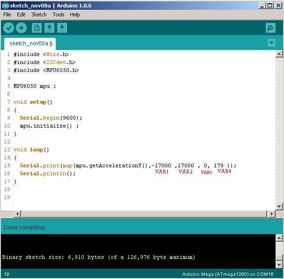Open the Tools menu

click(59, 14)
